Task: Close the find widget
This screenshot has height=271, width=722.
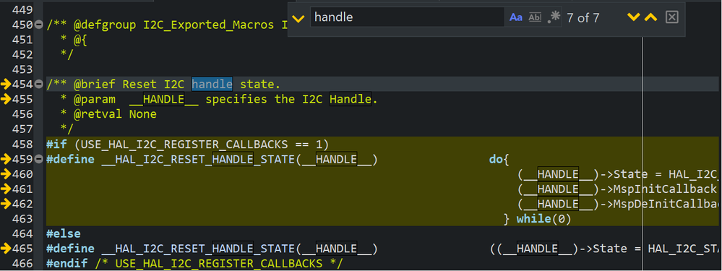Action: pos(672,17)
